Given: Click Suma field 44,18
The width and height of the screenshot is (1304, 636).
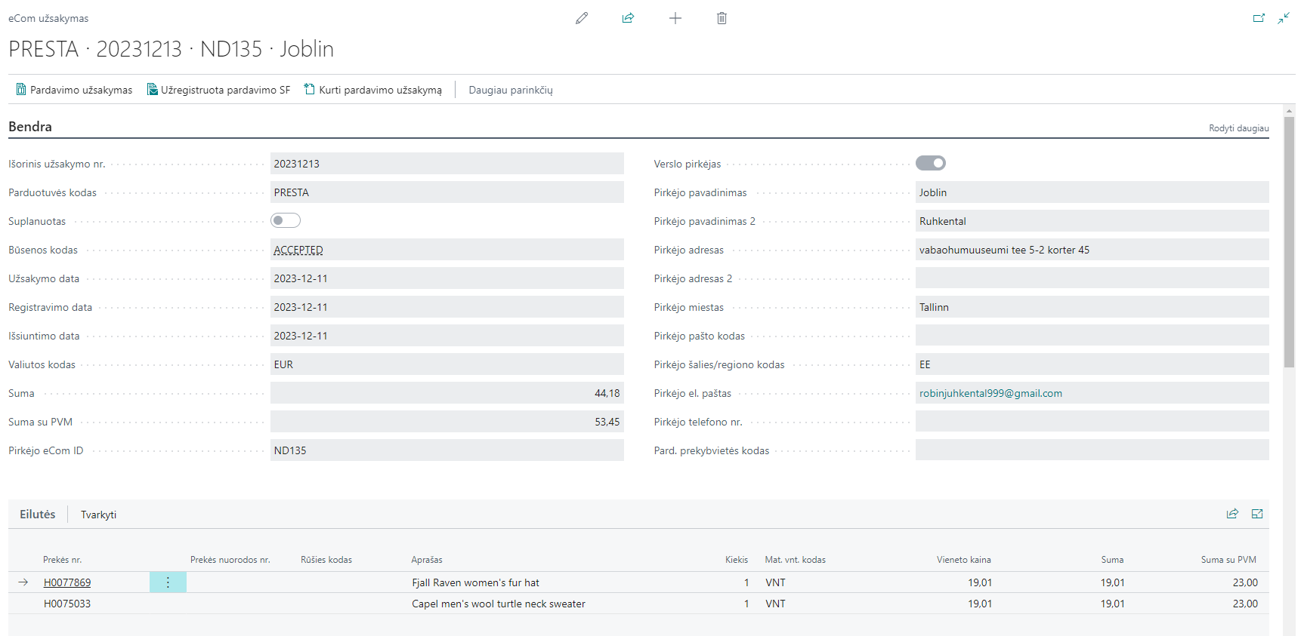Looking at the screenshot, I should (447, 393).
